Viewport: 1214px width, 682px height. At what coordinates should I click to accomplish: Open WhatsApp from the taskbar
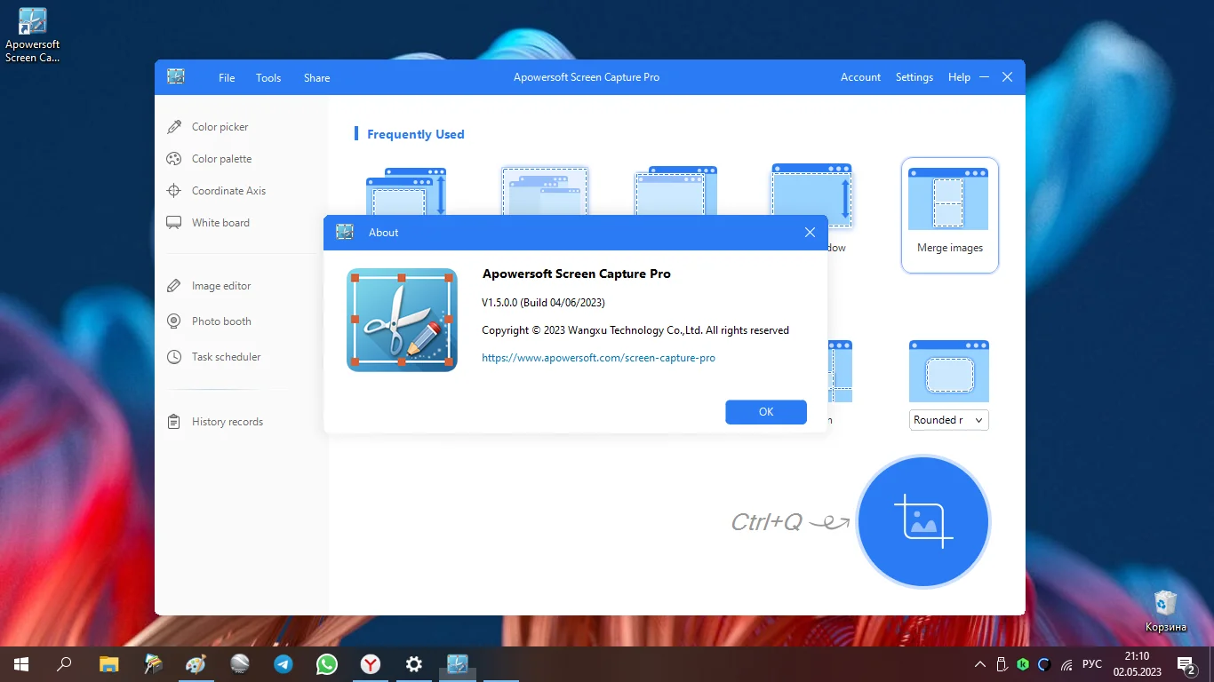pos(327,663)
